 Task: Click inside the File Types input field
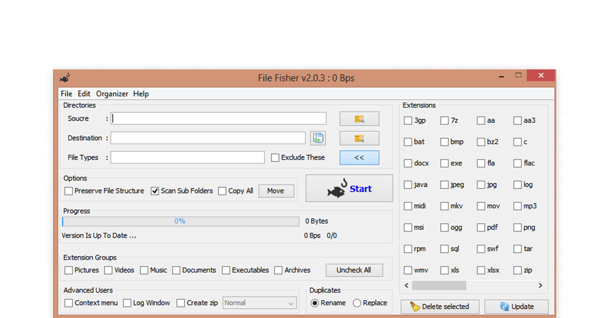(187, 157)
